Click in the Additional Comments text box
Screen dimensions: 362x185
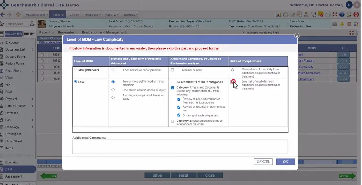180,147
